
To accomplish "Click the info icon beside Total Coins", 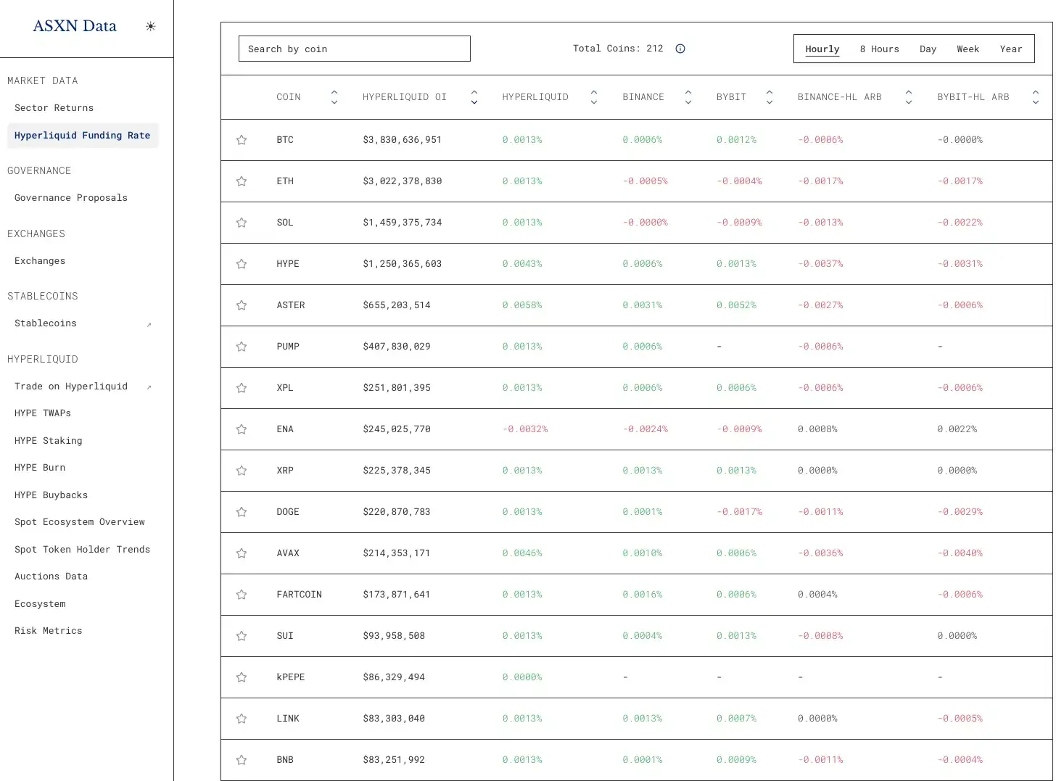I will (680, 49).
